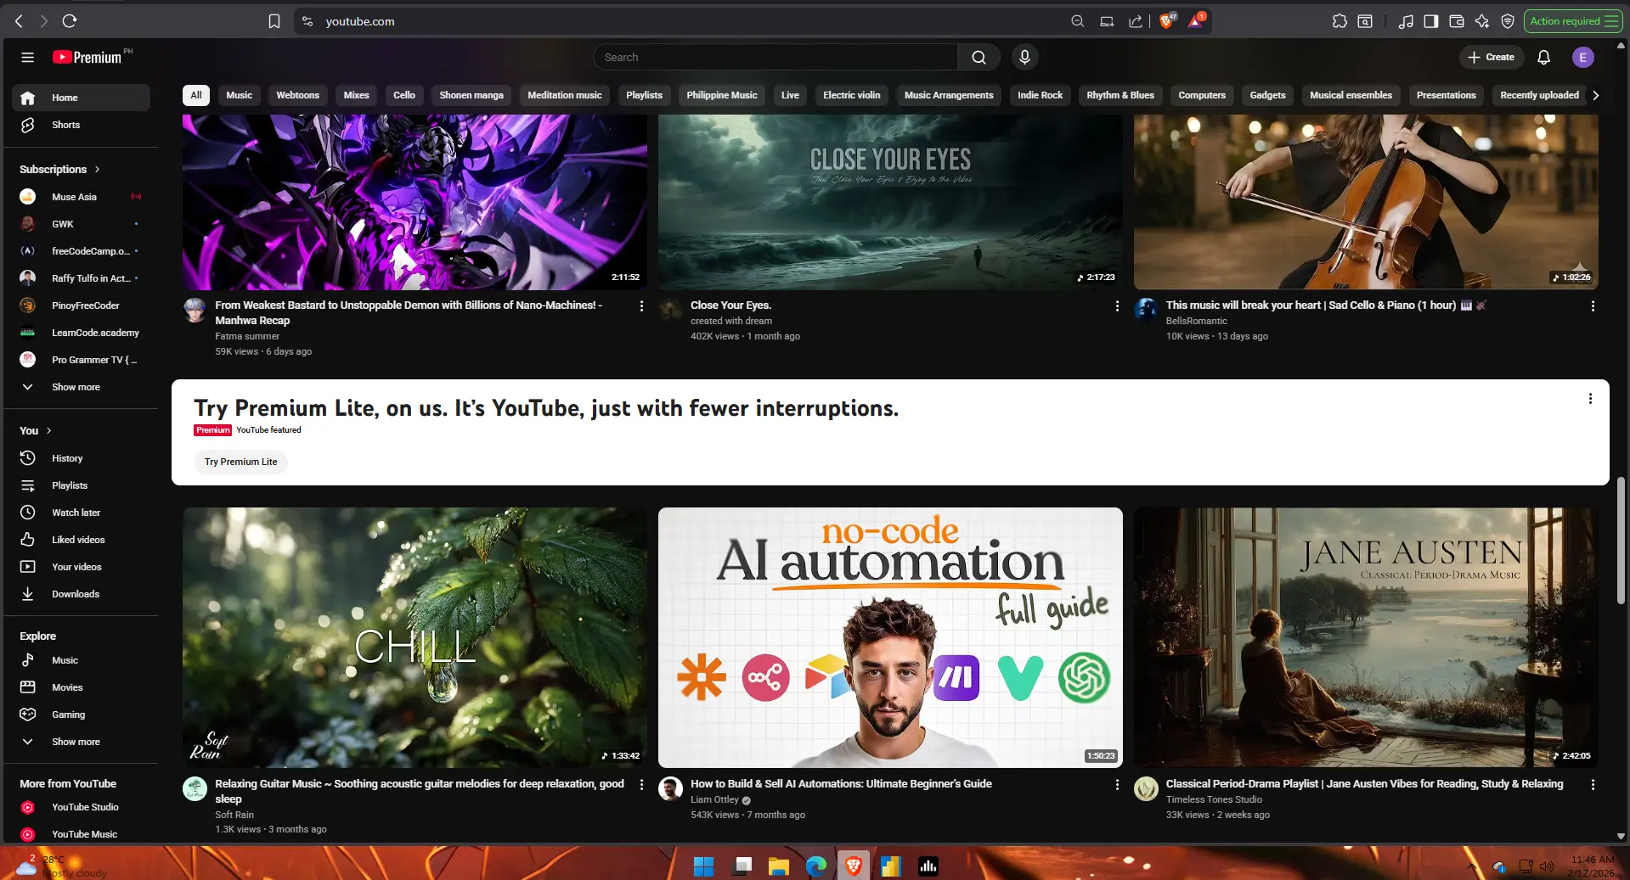Open options for Close Your Eyes video

pyautogui.click(x=1117, y=305)
